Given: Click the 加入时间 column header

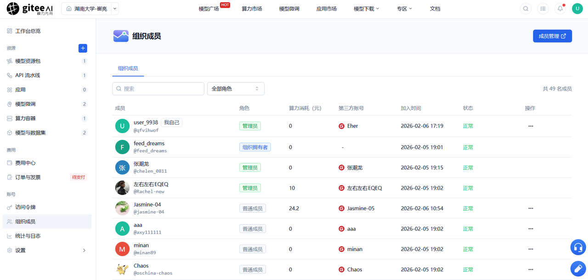Looking at the screenshot, I should coord(411,108).
